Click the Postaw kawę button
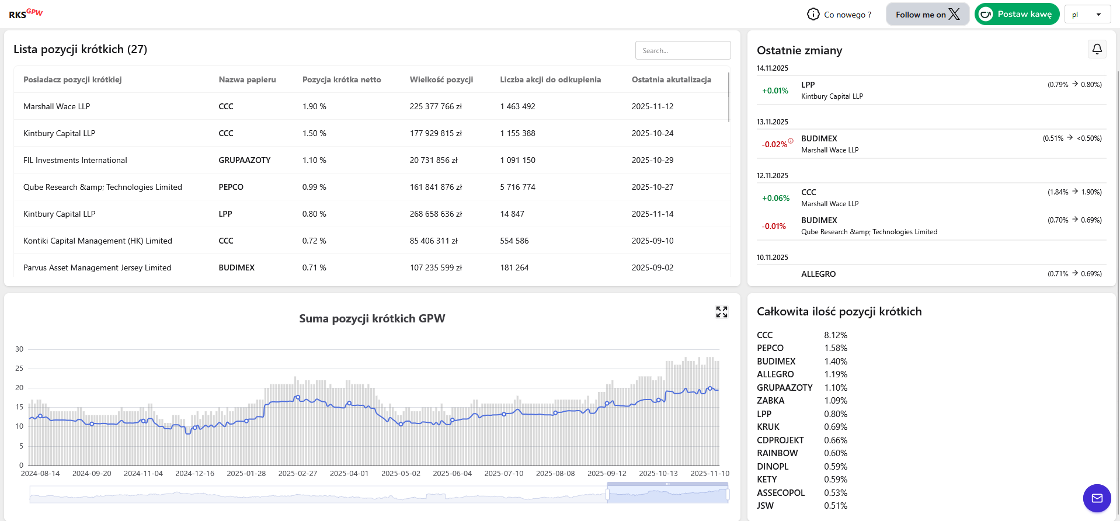Image resolution: width=1120 pixels, height=521 pixels. click(1017, 14)
